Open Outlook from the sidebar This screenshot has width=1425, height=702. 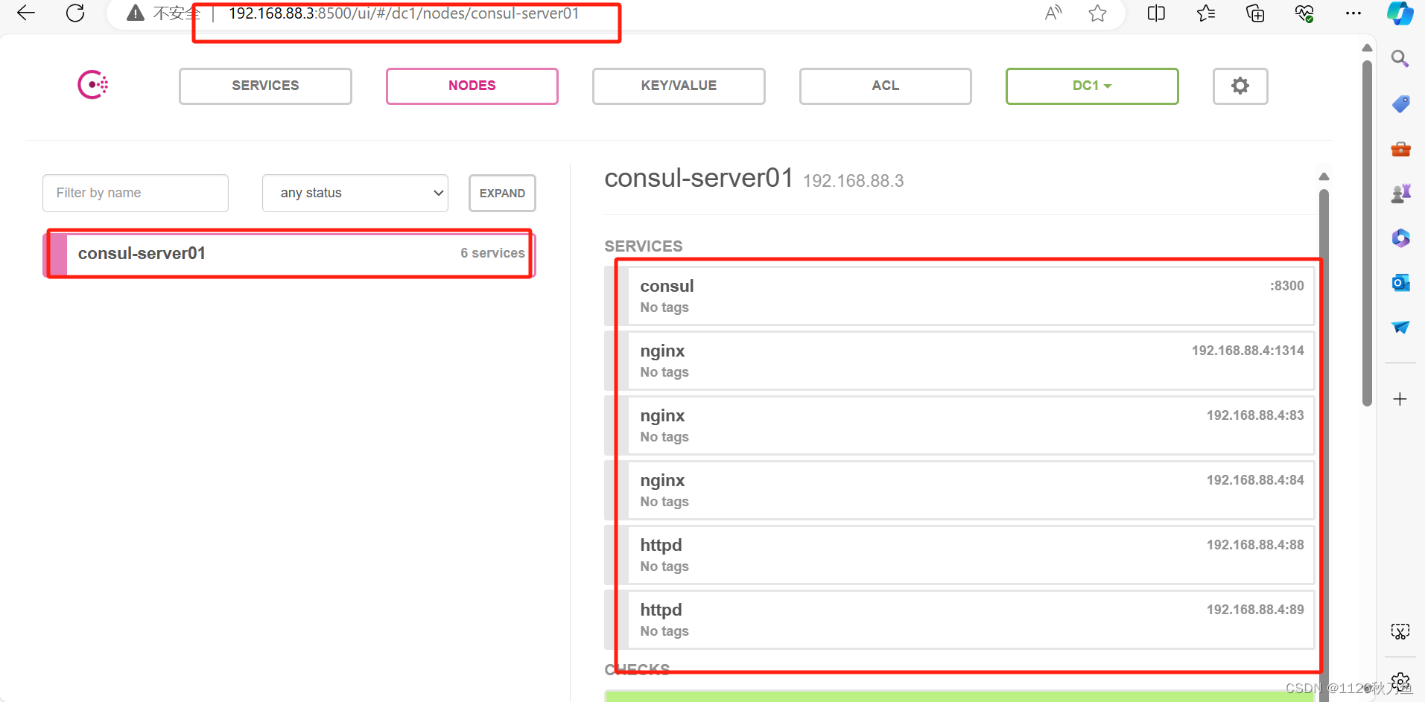pyautogui.click(x=1400, y=283)
